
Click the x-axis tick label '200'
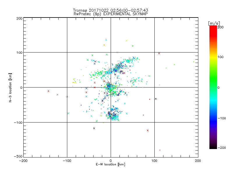198,161
